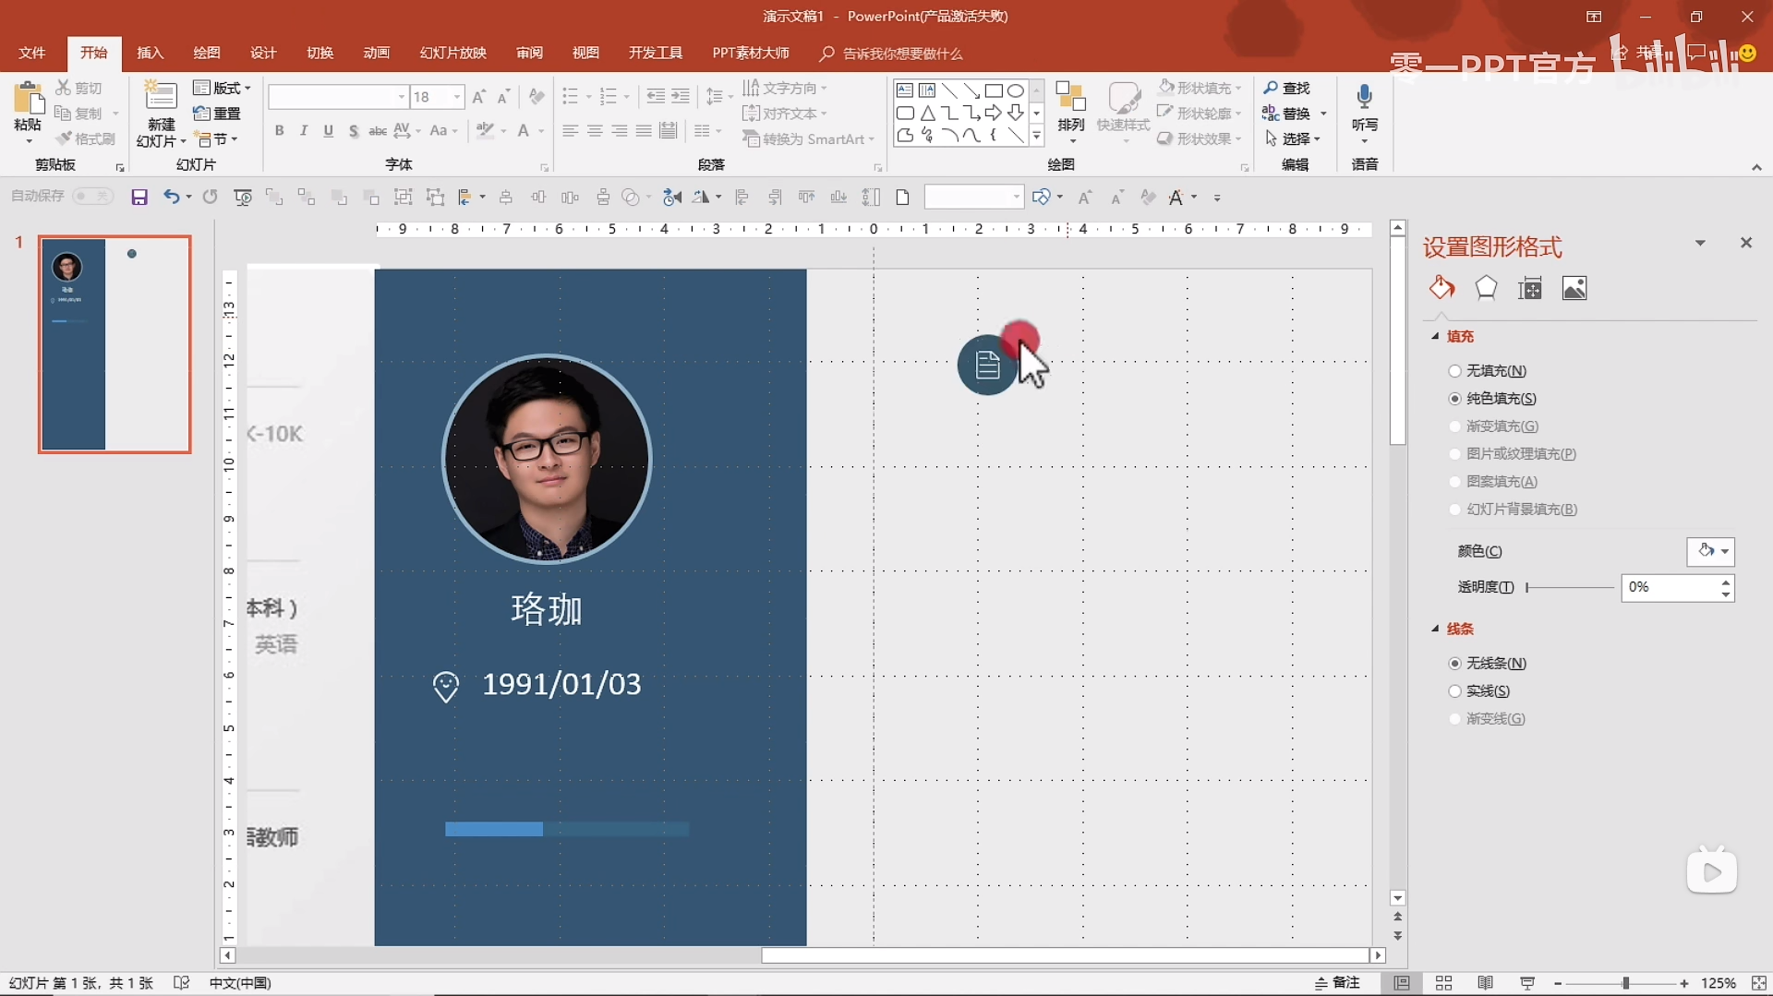Click the Undo arrow icon
1773x996 pixels.
171,198
